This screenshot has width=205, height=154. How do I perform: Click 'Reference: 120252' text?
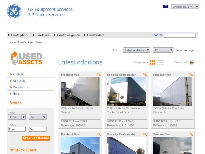165,125
